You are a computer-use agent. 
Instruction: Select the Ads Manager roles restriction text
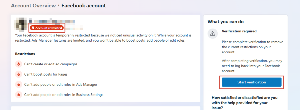pos(61,84)
